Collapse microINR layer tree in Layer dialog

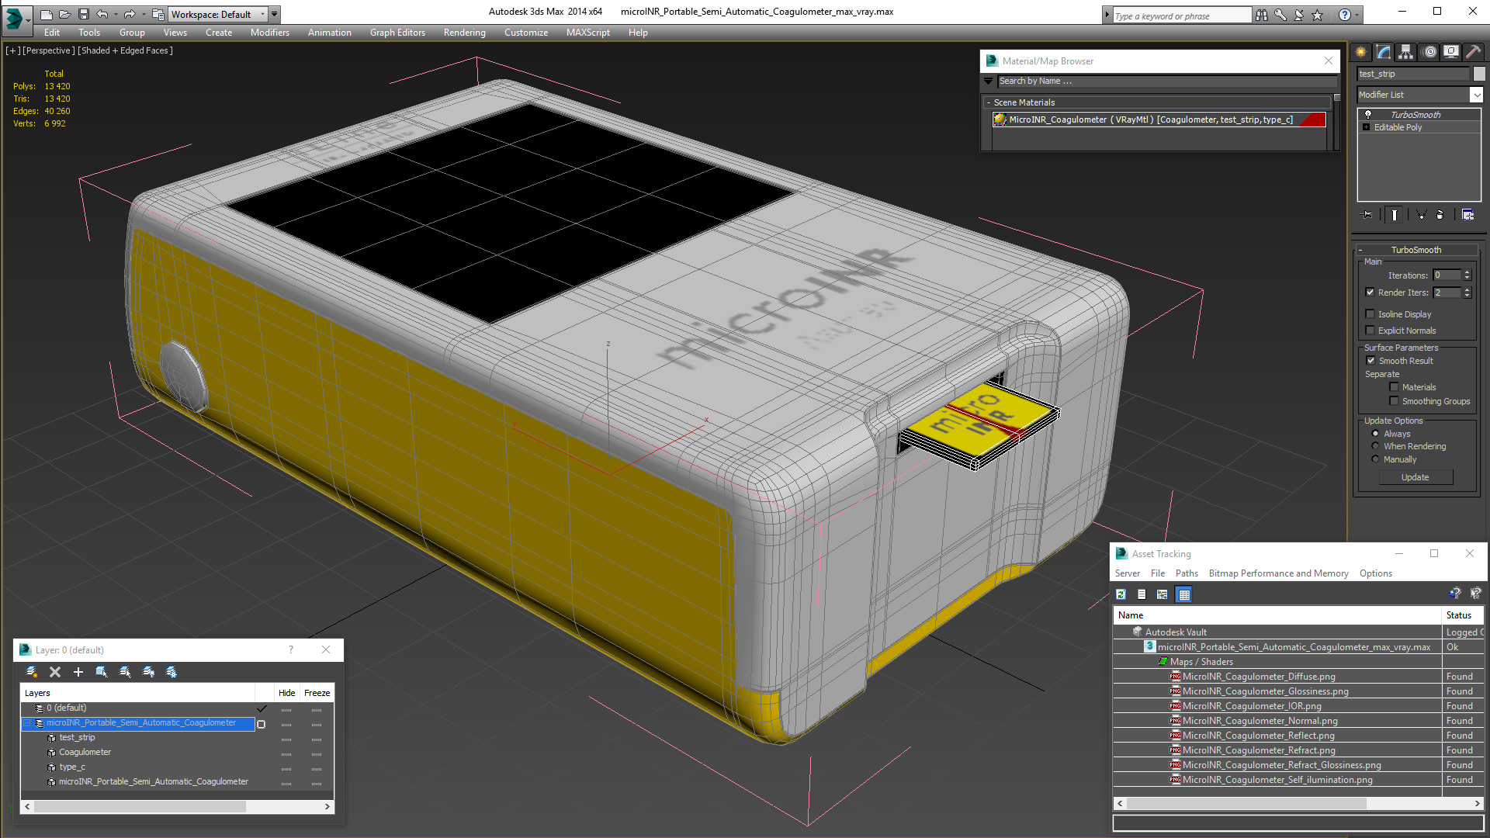[27, 723]
